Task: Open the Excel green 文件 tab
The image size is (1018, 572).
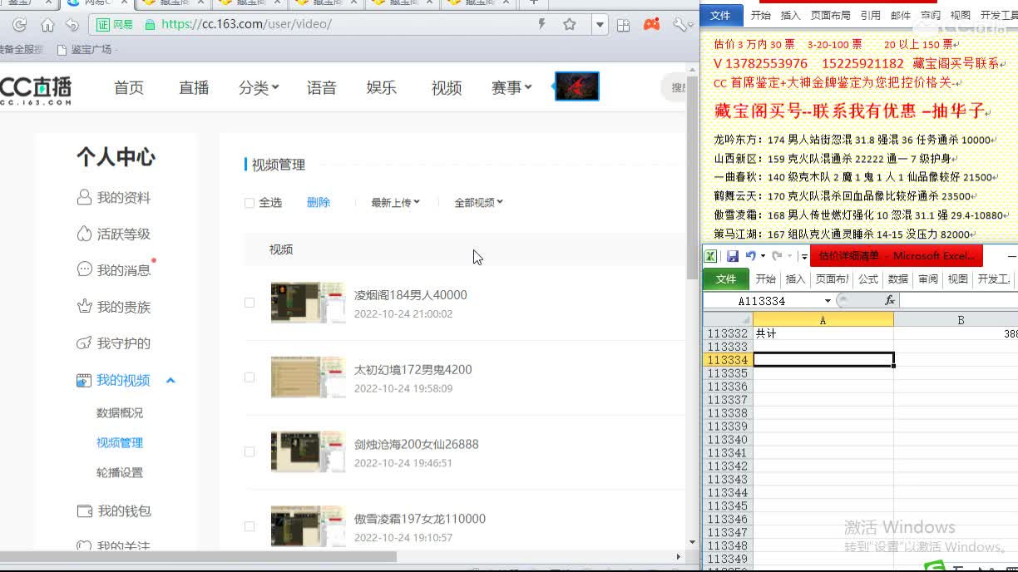Action: [x=726, y=279]
